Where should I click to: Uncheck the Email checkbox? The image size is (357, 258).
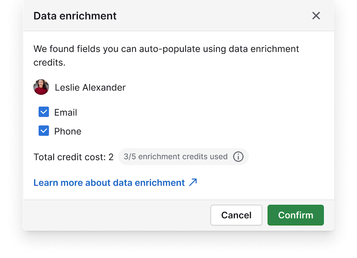pos(44,112)
